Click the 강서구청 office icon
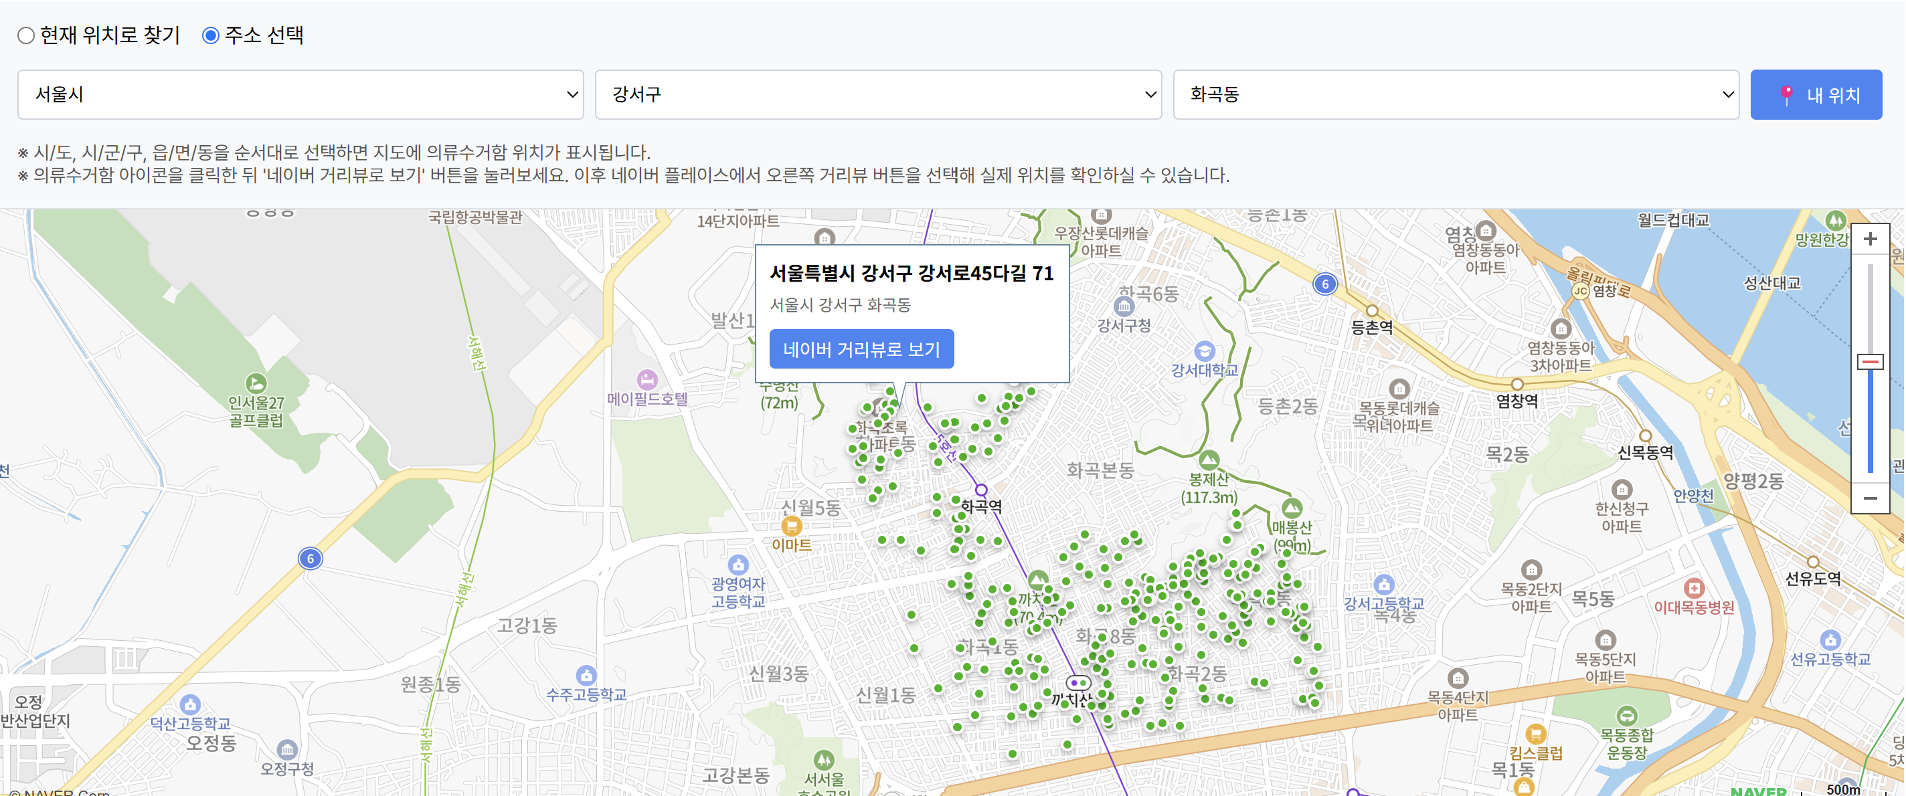The image size is (1906, 796). click(x=1124, y=306)
